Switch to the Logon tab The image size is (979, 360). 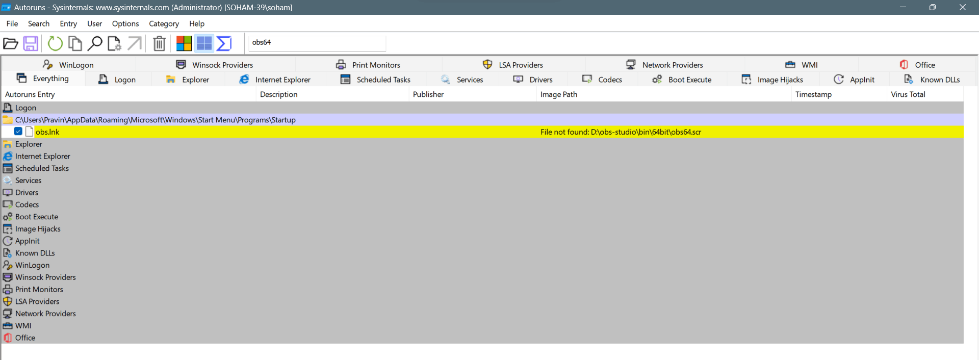[117, 80]
